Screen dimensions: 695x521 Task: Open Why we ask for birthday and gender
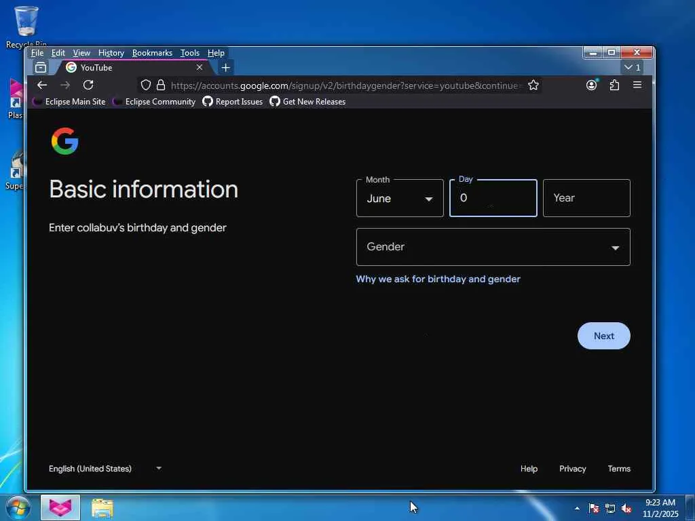click(x=438, y=279)
